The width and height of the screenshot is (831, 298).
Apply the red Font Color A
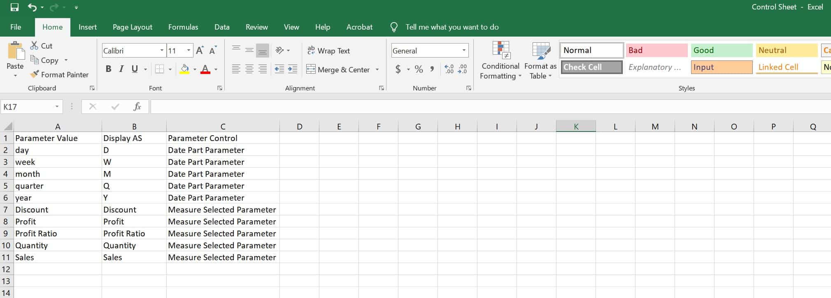205,69
